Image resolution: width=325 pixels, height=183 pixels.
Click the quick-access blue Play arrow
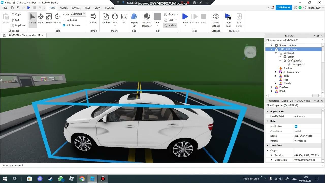(29, 8)
